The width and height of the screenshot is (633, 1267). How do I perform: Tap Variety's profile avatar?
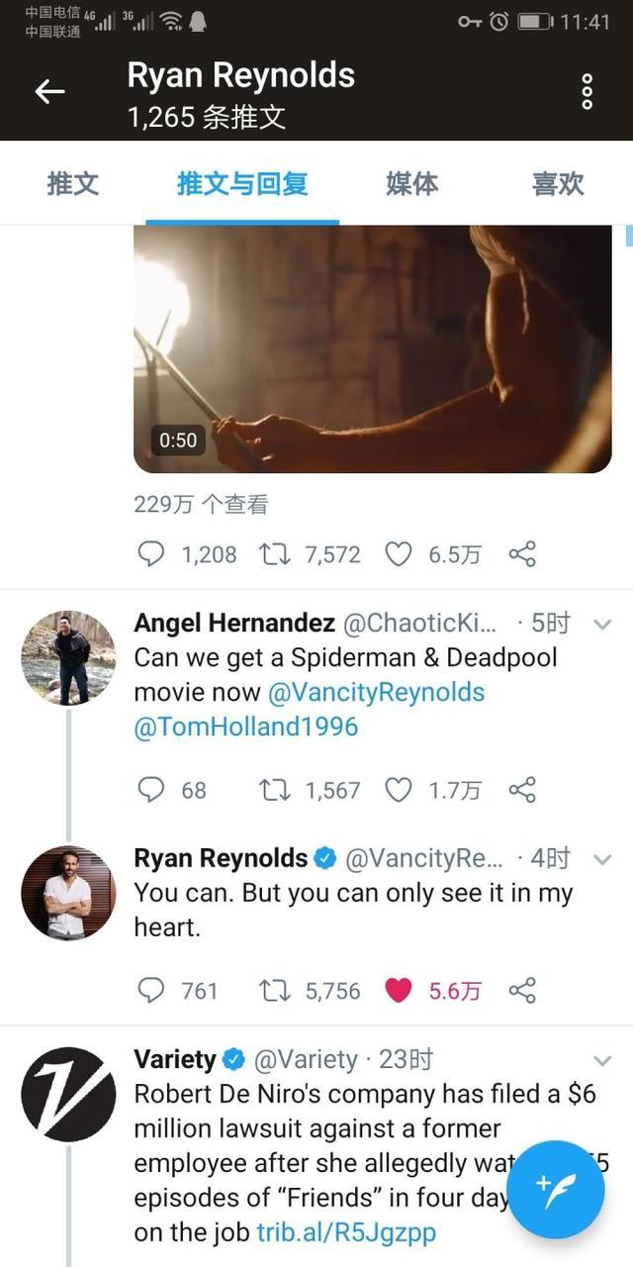[x=68, y=1094]
